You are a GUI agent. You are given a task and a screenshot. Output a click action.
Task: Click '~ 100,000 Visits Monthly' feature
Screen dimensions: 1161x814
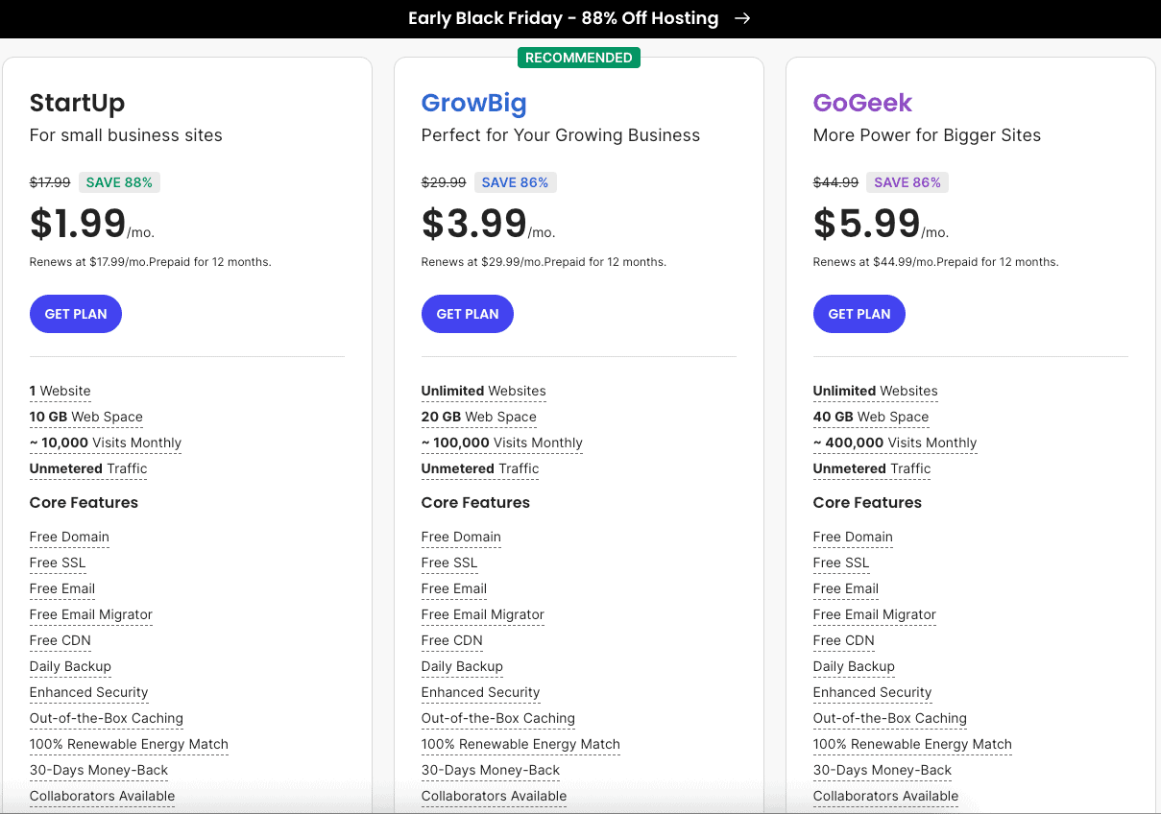point(502,443)
